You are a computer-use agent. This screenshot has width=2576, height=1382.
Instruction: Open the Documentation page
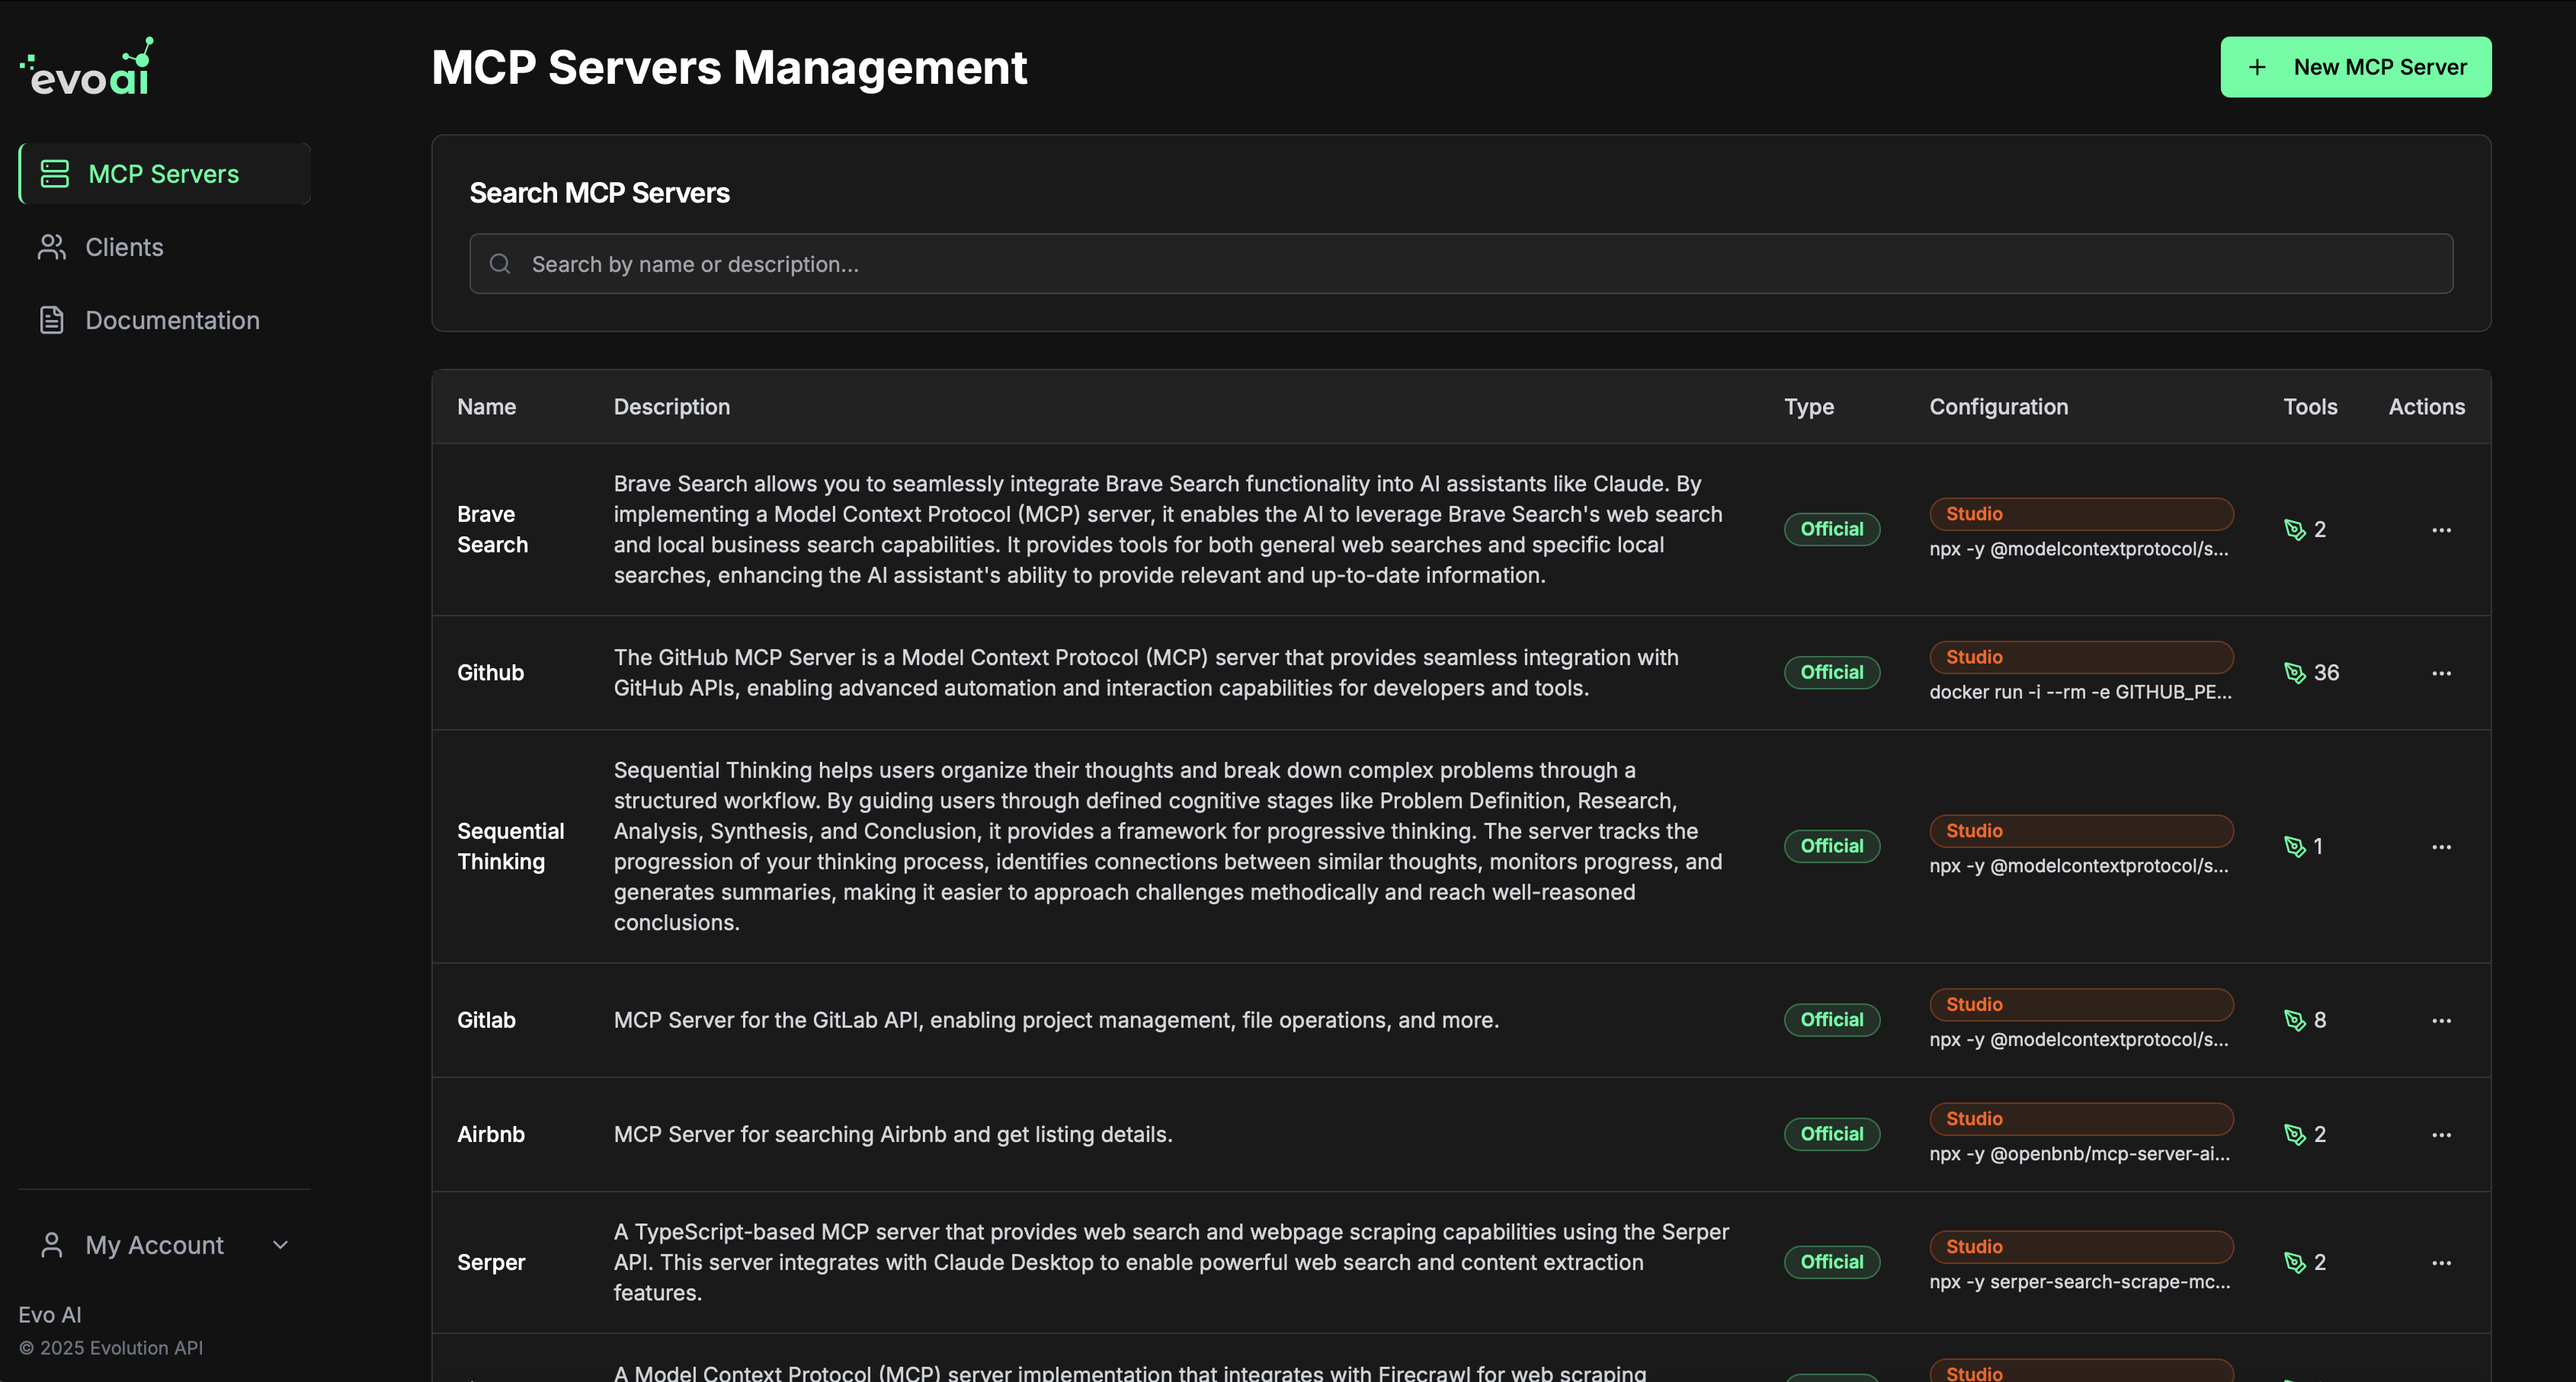[172, 320]
